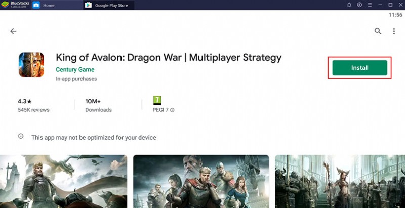Open the three-dot more options menu
The width and height of the screenshot is (405, 208).
394,31
